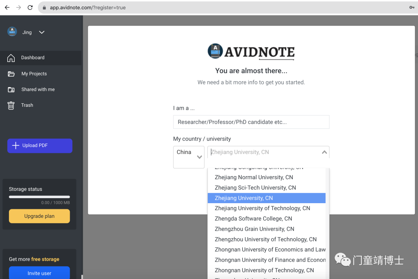418x279 pixels.
Task: Select Zhongnan University of Technology, CN
Action: point(267,270)
